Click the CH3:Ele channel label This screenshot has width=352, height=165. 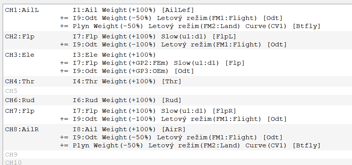[20, 55]
